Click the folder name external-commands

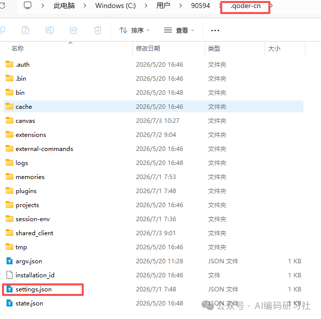click(x=44, y=149)
